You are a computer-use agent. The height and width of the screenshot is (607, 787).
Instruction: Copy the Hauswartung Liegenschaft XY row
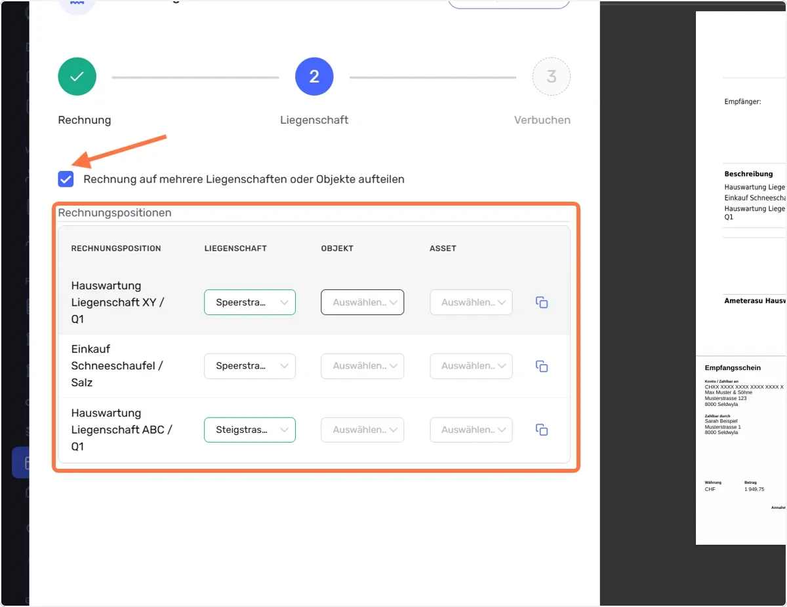coord(542,303)
